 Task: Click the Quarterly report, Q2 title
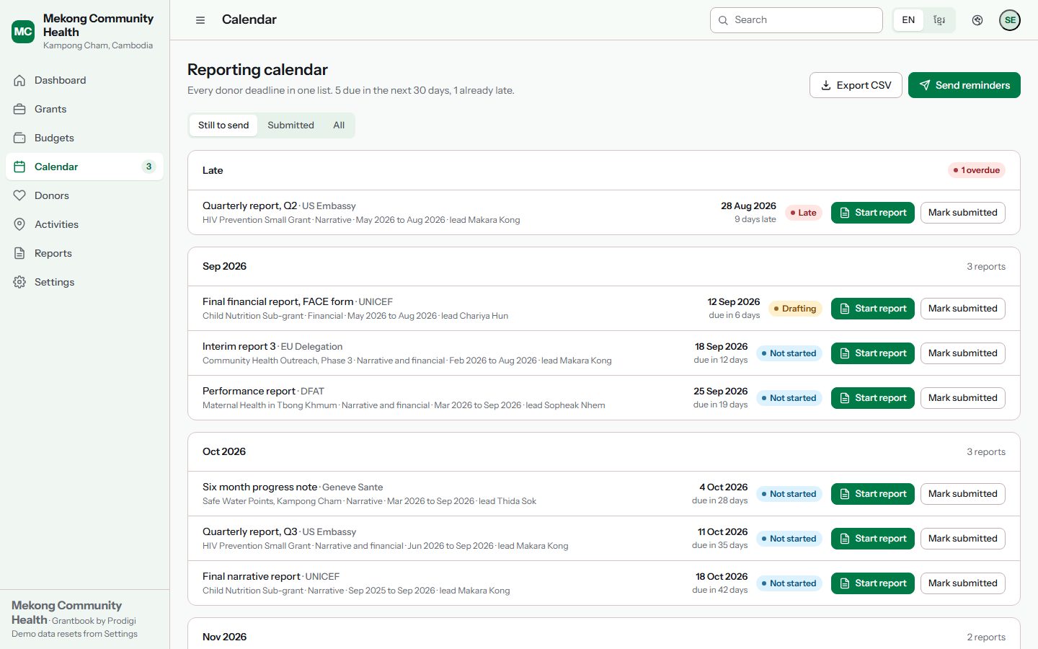click(x=249, y=206)
